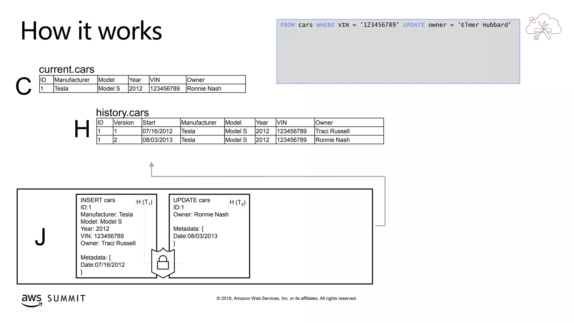Click the padlock shield icon
The width and height of the screenshot is (574, 323).
163,262
